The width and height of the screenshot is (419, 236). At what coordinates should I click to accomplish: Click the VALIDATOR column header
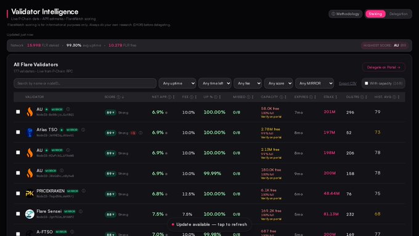tap(35, 97)
